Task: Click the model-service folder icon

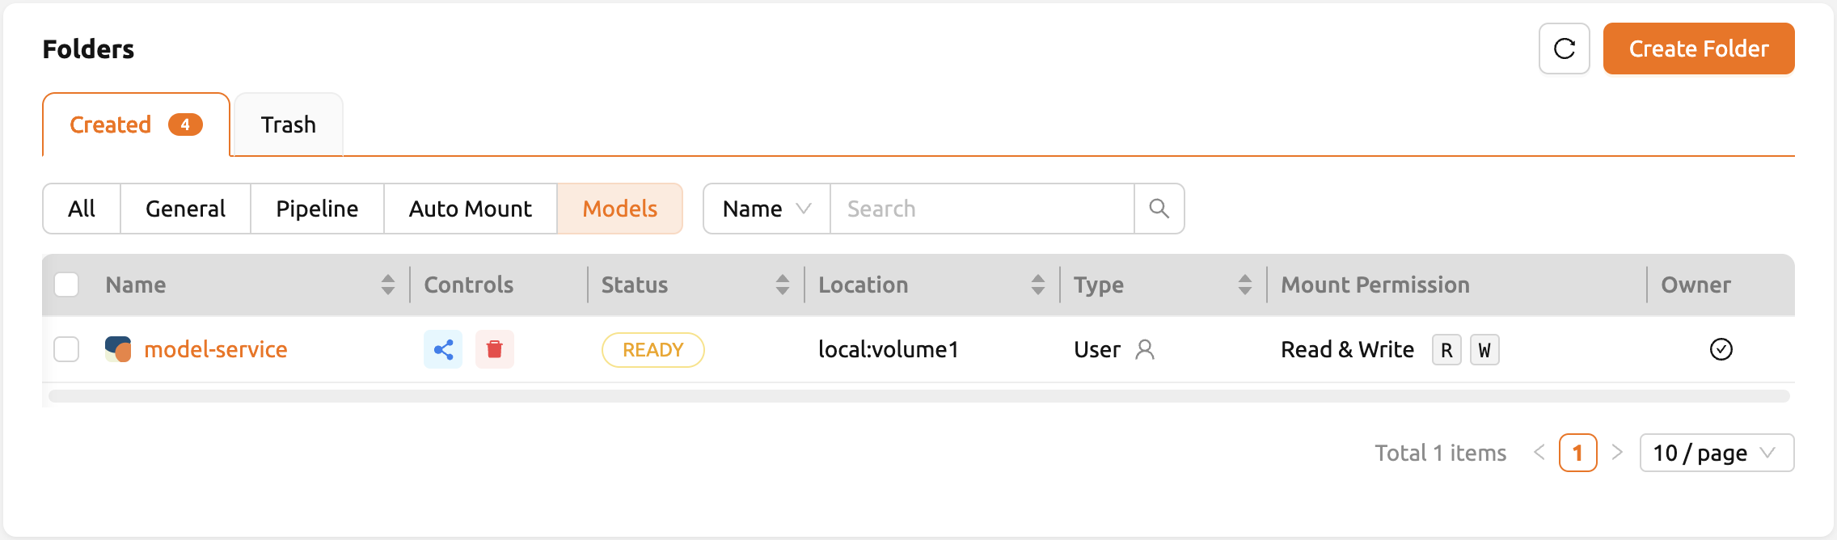Action: [118, 349]
